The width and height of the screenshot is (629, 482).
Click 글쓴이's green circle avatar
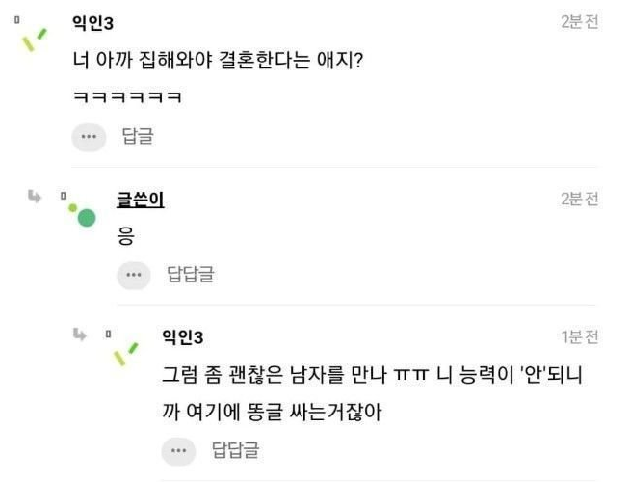click(x=85, y=216)
